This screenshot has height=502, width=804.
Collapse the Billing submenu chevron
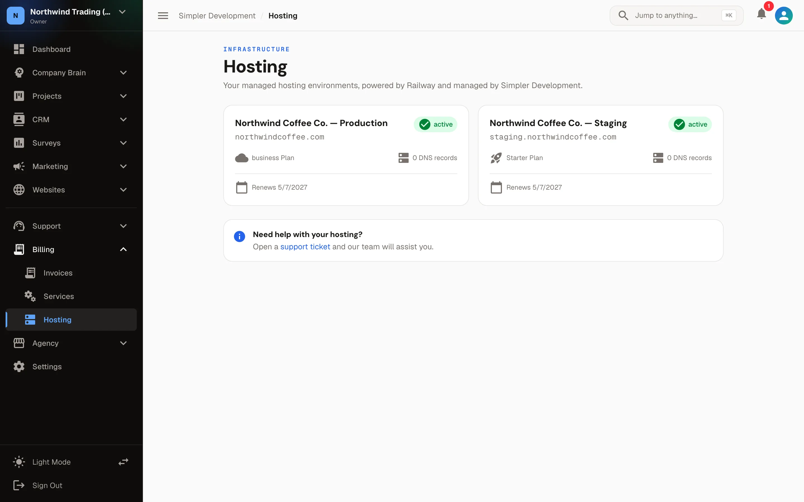(123, 249)
